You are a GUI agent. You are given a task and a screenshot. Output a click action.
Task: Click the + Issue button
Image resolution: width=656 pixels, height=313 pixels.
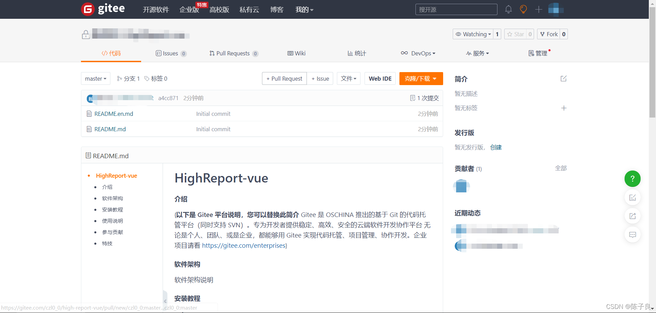pos(320,79)
